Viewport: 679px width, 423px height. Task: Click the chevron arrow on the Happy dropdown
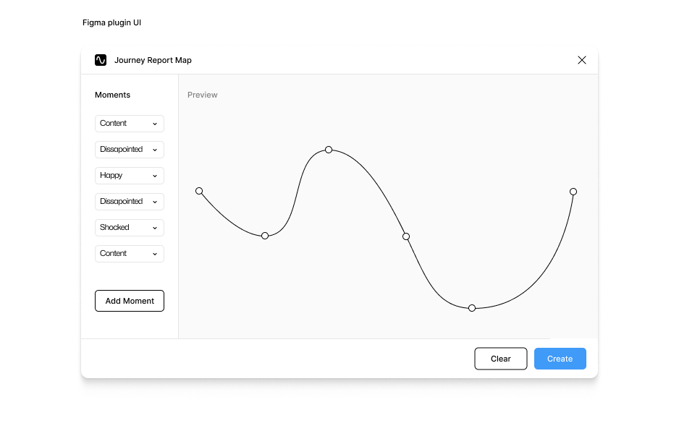pyautogui.click(x=155, y=176)
